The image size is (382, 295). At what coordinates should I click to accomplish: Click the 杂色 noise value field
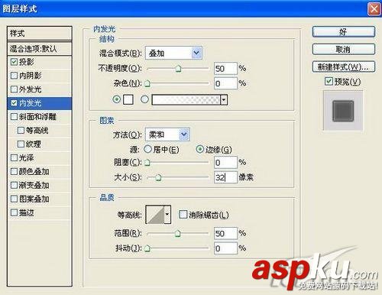225,83
